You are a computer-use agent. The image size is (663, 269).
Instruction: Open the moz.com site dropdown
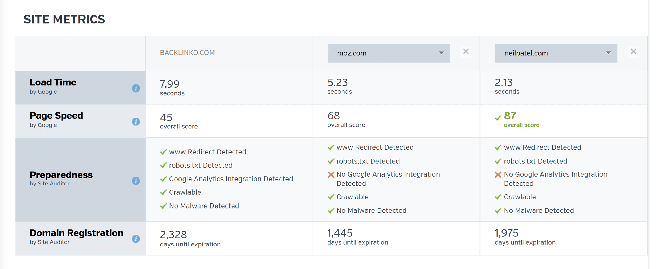389,54
